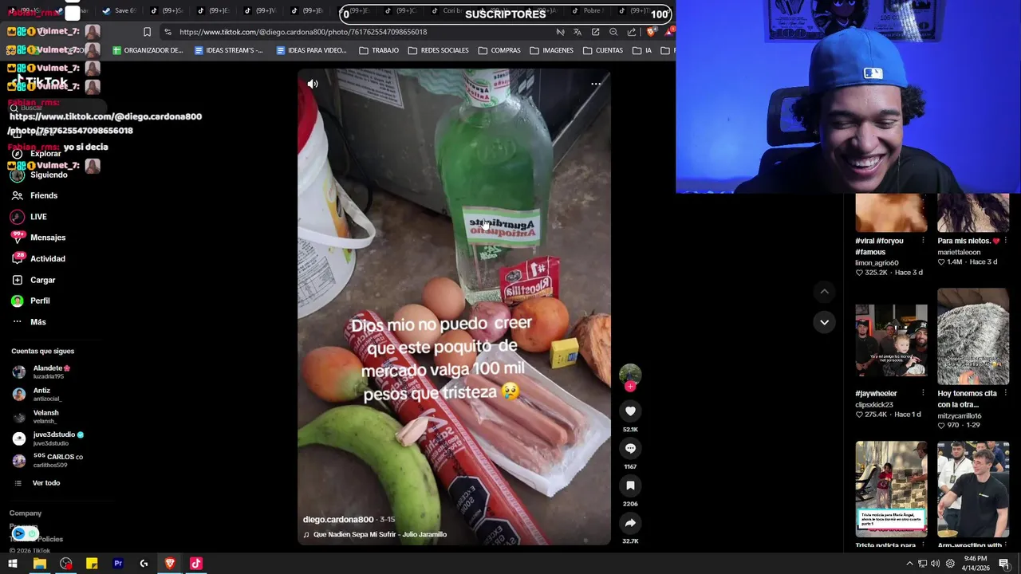1021x574 pixels.
Task: Open Friends in TikTok sidebar
Action: pos(35,195)
